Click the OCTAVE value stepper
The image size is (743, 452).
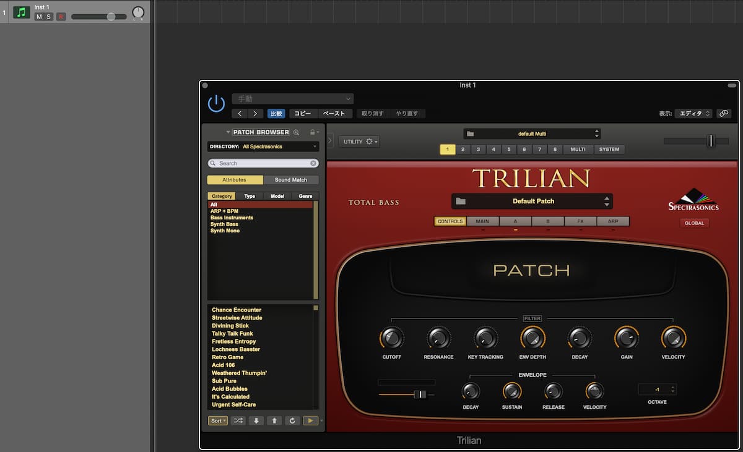(x=673, y=390)
